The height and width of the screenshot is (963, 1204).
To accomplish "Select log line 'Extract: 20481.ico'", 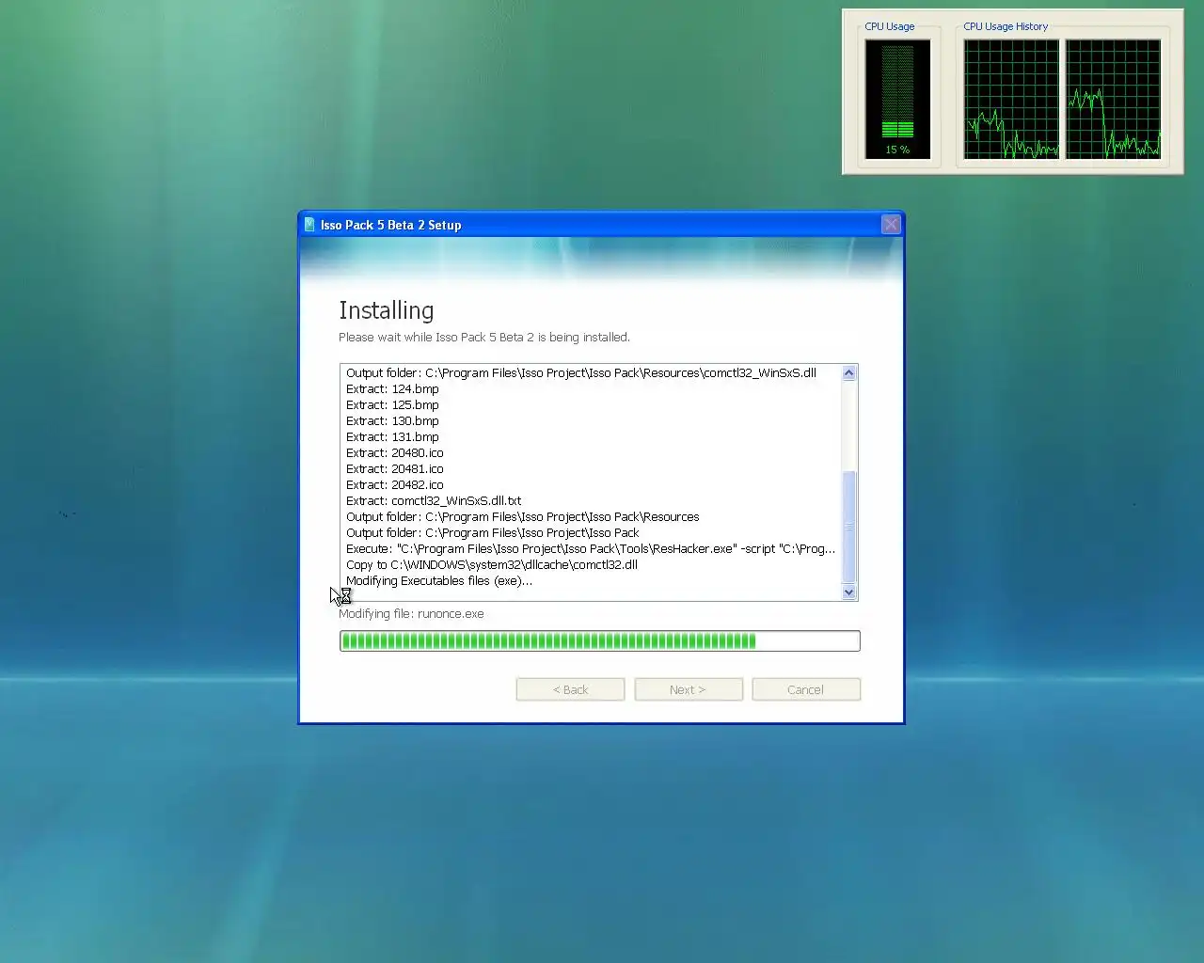I will point(395,468).
